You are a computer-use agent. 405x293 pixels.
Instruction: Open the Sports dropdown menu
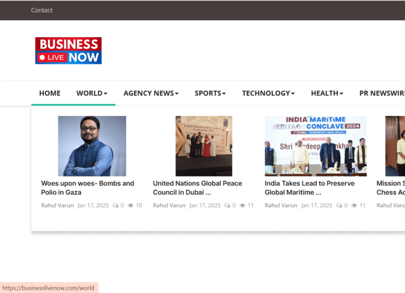point(210,94)
